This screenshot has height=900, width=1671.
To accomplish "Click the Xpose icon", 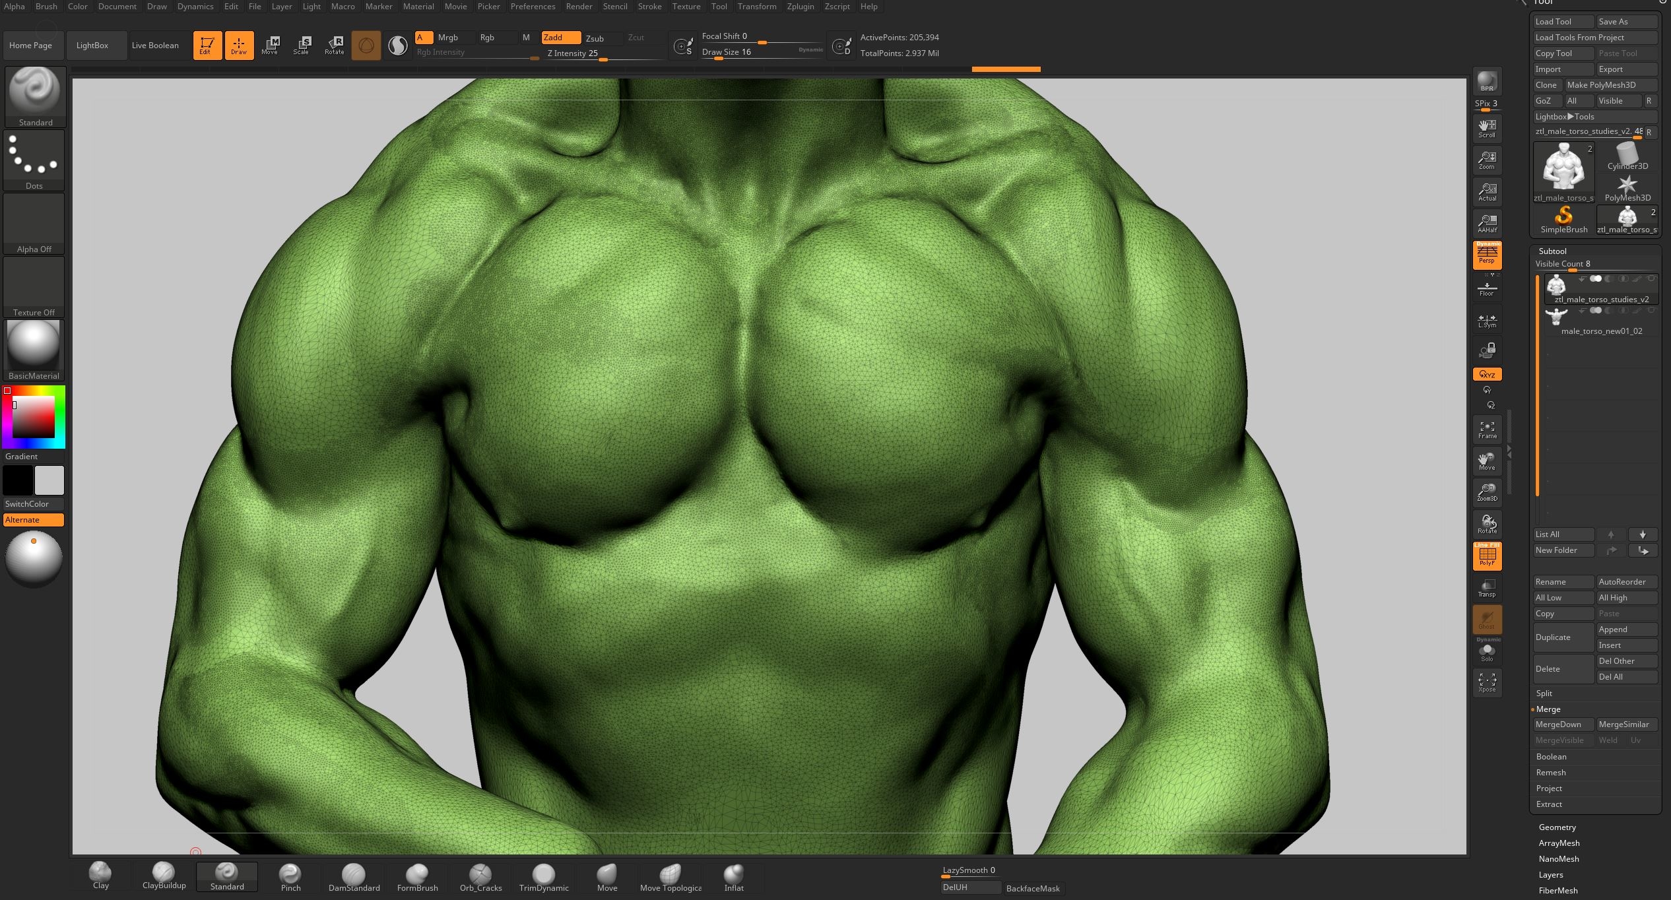I will click(1487, 683).
